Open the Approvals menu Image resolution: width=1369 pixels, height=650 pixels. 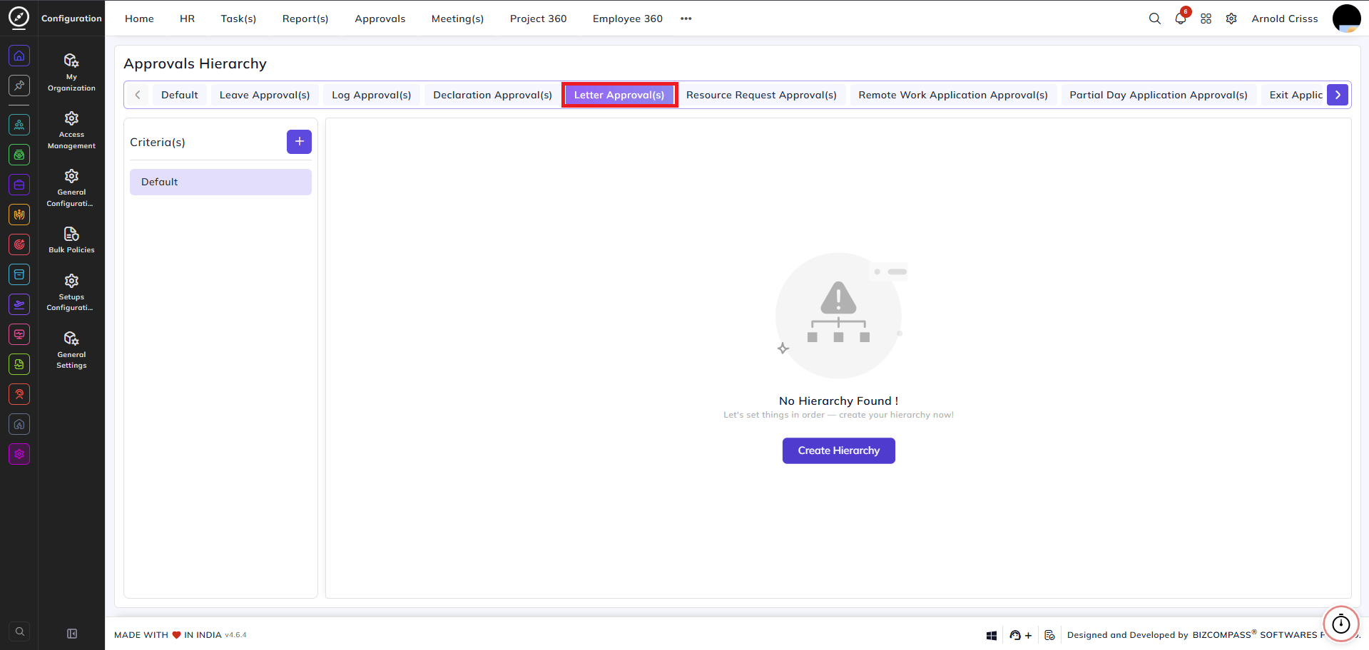[380, 19]
